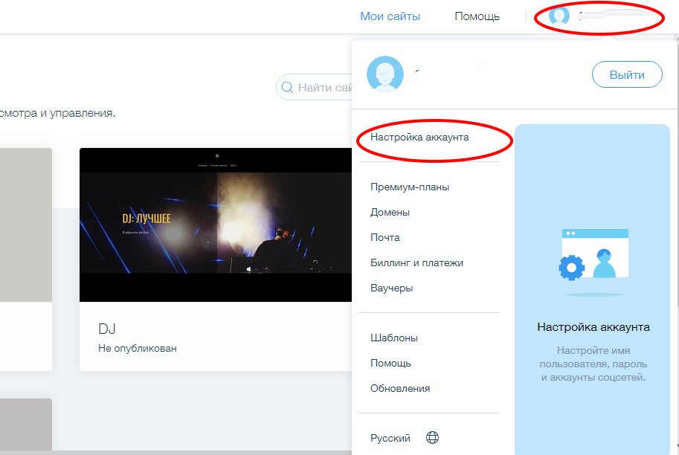Choose Шаблоны in the account menu
Image resolution: width=679 pixels, height=455 pixels.
click(394, 338)
